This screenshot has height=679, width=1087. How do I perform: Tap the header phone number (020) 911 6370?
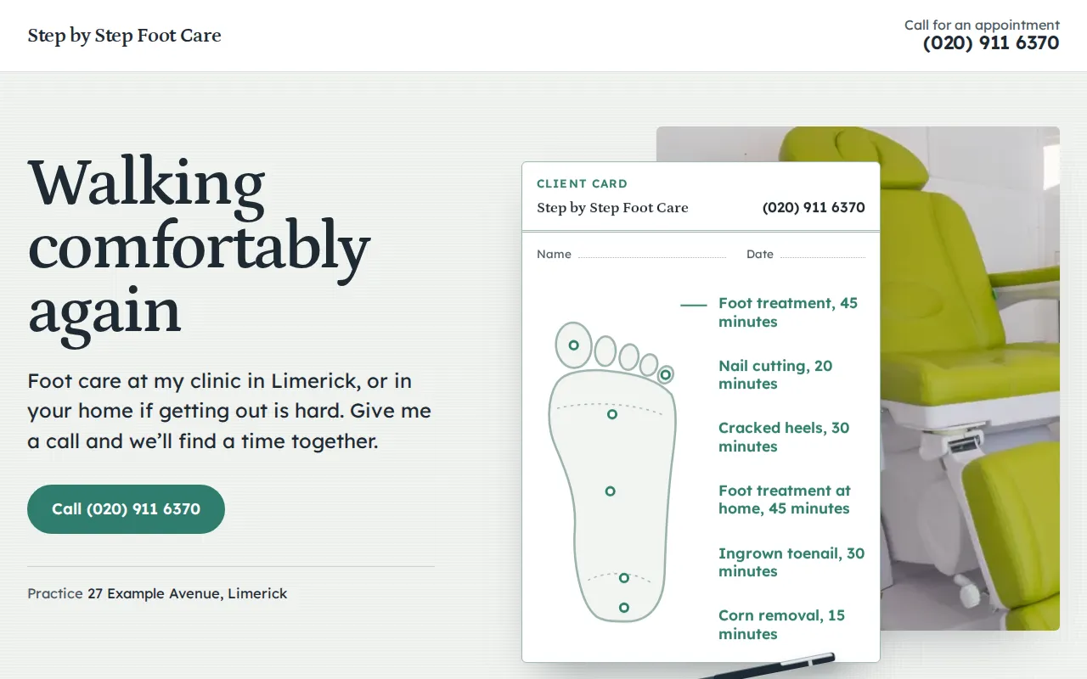pyautogui.click(x=991, y=43)
